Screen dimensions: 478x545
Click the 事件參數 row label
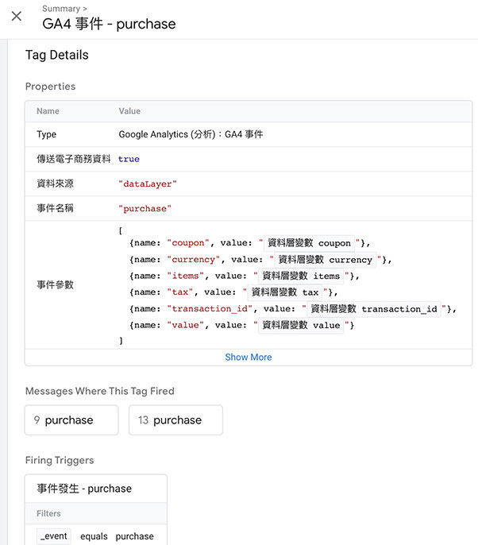click(x=56, y=284)
